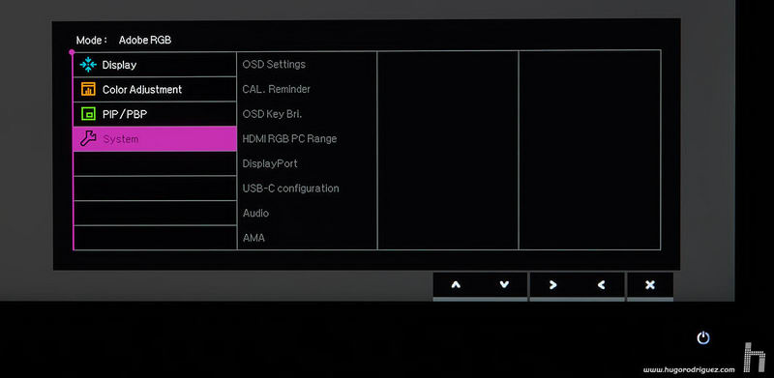This screenshot has width=774, height=378.
Task: Select OSD Key Bri. option
Action: 272,114
